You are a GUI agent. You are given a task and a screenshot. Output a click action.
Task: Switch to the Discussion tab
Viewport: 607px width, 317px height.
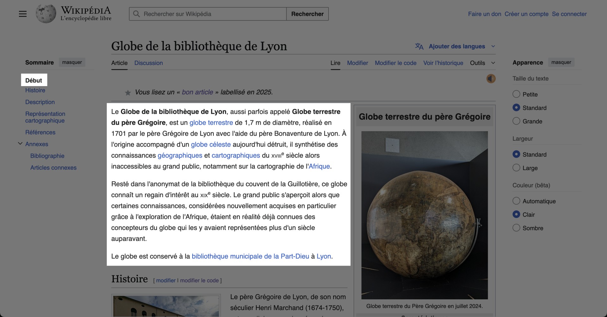click(149, 63)
